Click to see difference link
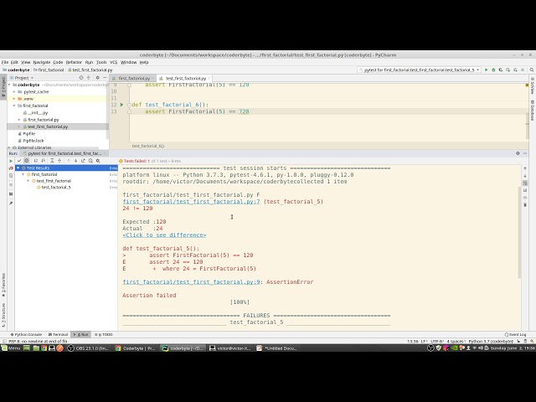 [164, 235]
